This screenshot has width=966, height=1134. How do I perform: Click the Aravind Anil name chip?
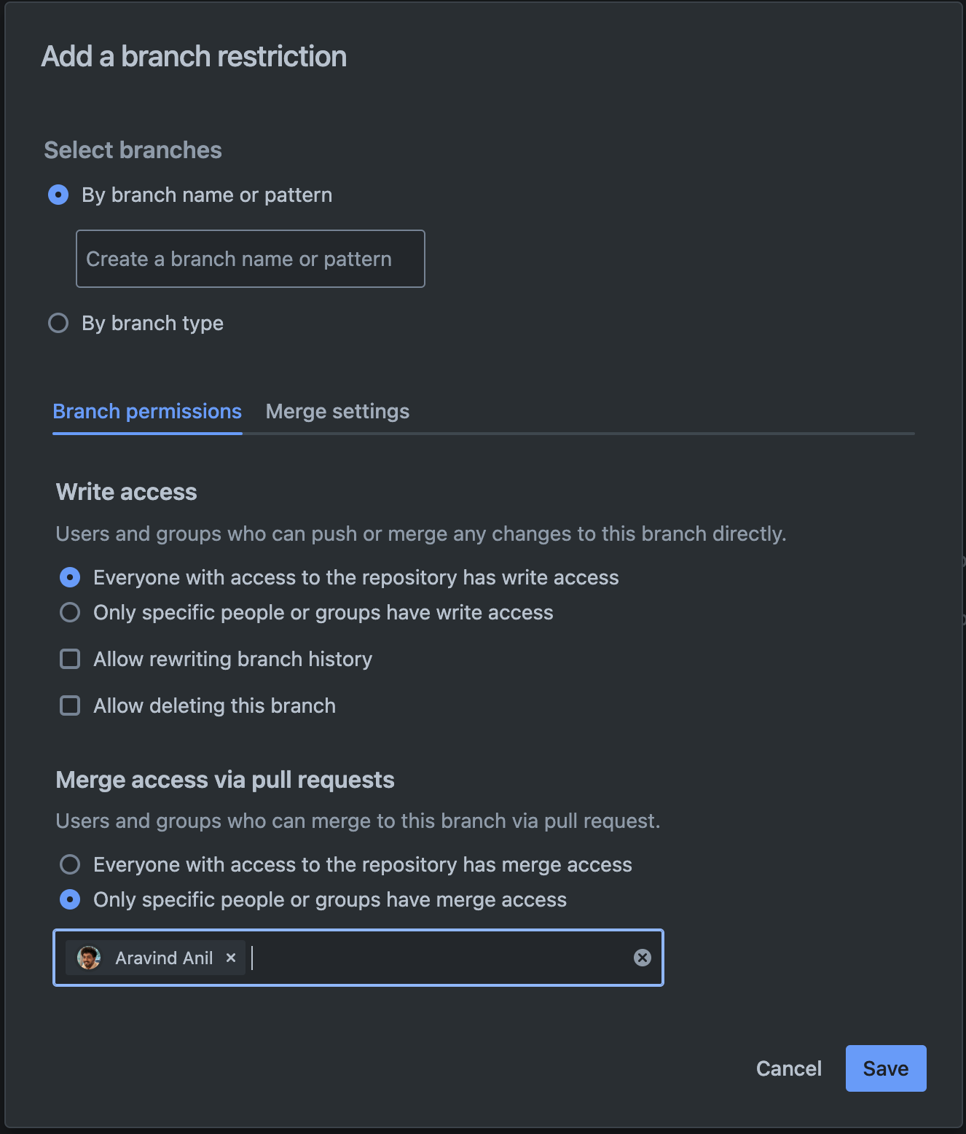164,958
